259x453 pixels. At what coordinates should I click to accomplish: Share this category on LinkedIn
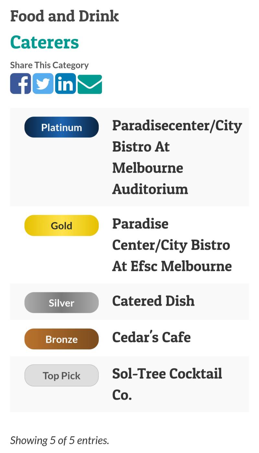click(x=65, y=84)
